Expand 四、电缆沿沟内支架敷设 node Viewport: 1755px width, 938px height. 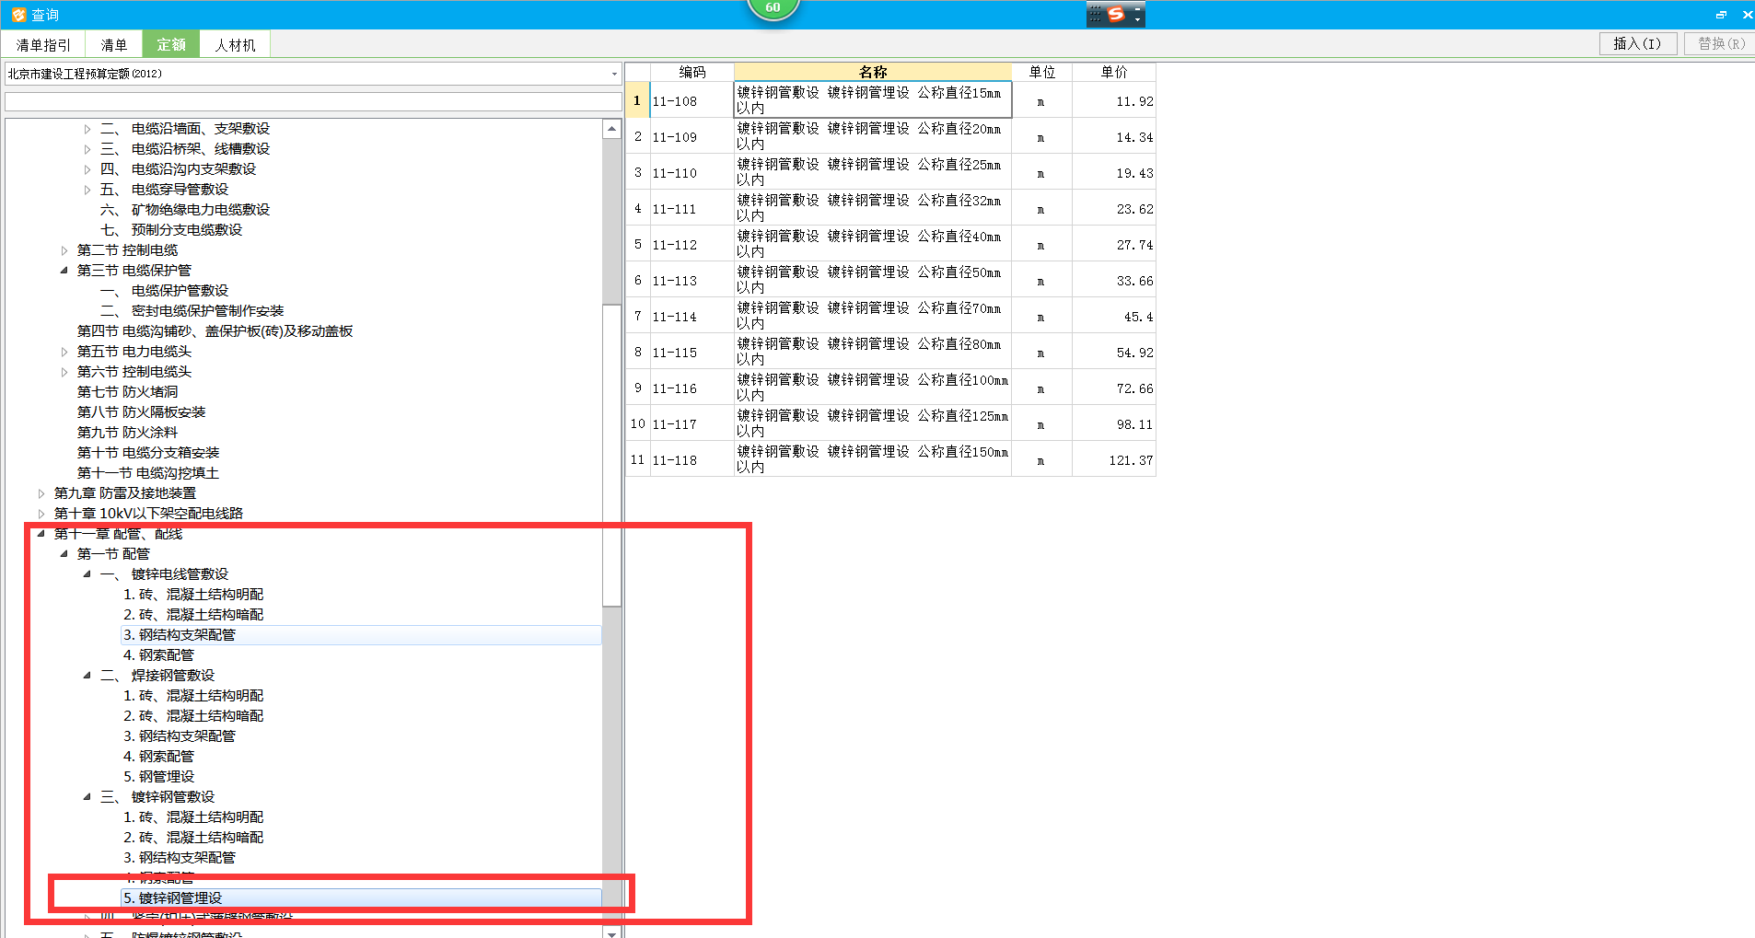tap(87, 169)
